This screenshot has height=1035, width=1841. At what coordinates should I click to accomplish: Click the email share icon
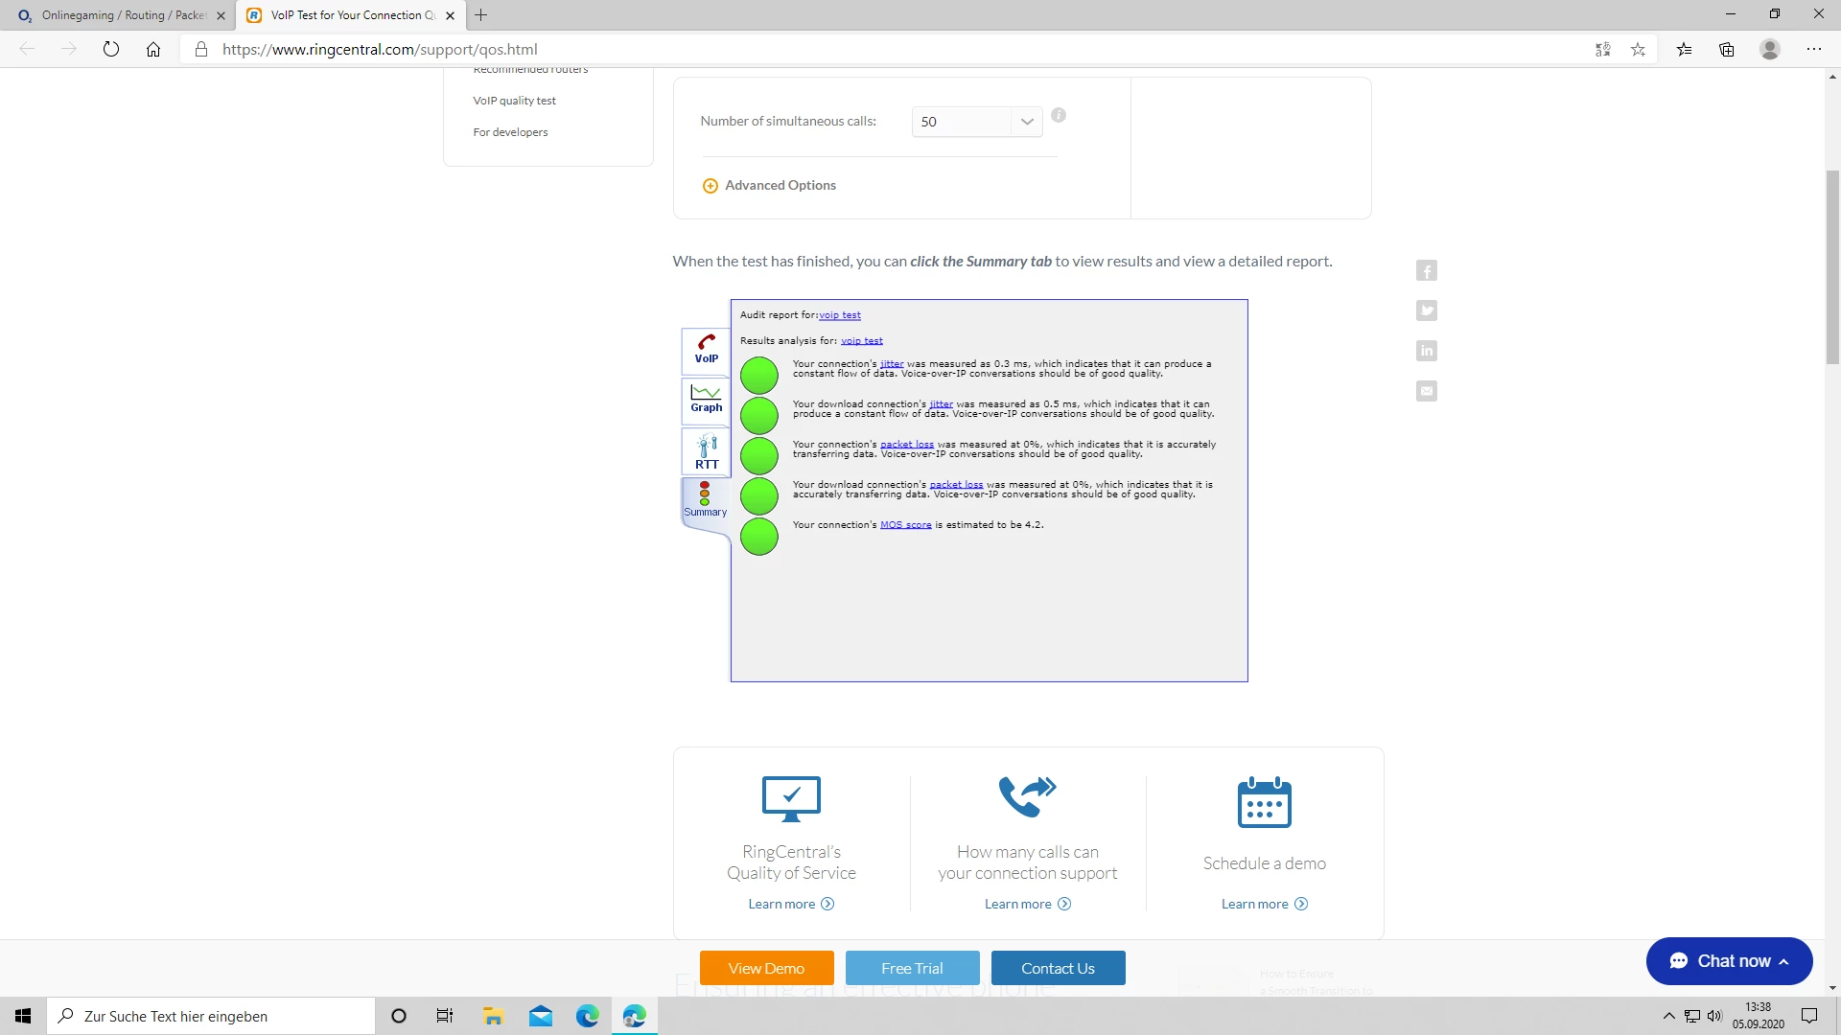1427,391
